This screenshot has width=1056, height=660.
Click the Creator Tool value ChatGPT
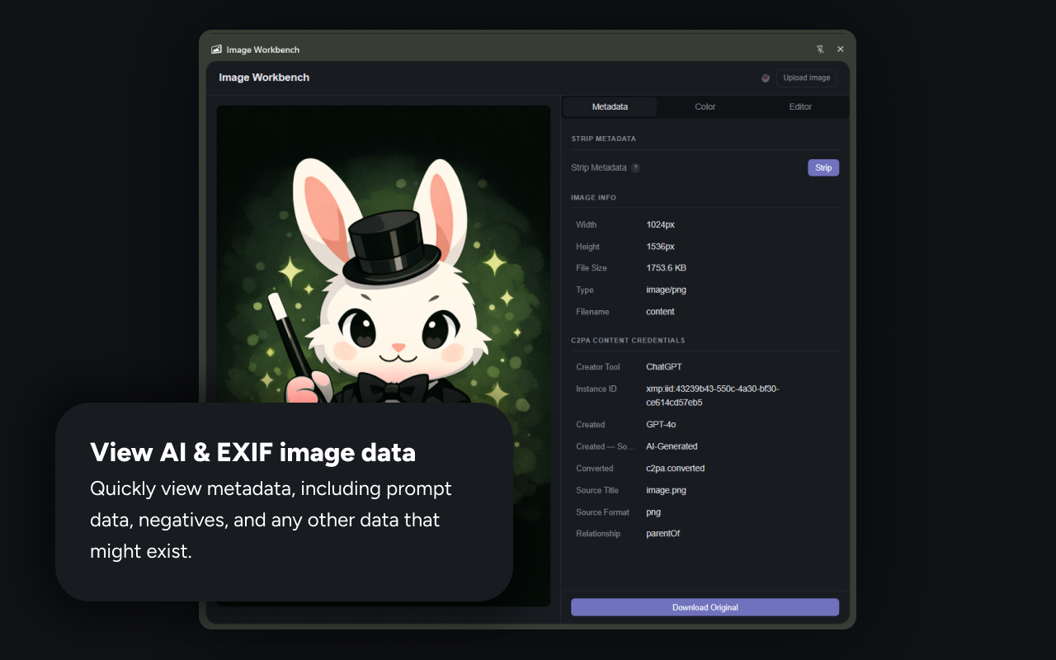(665, 366)
